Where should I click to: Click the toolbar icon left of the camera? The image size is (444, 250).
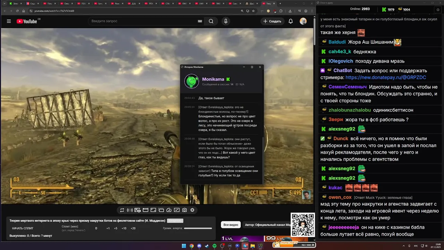pyautogui.click(x=177, y=210)
